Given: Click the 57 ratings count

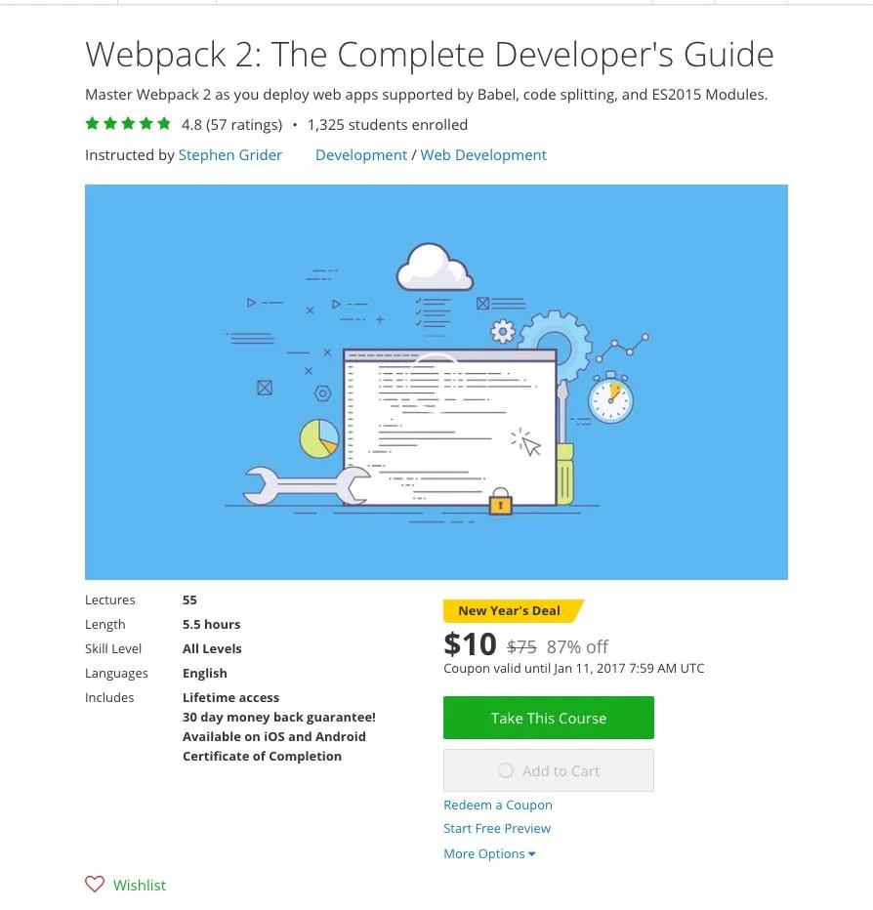Looking at the screenshot, I should point(243,125).
